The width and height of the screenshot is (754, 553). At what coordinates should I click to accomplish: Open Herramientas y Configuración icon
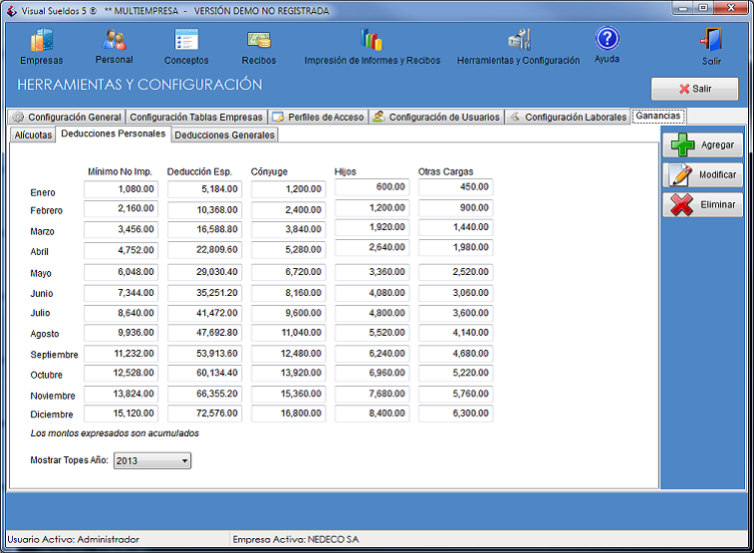tap(519, 40)
